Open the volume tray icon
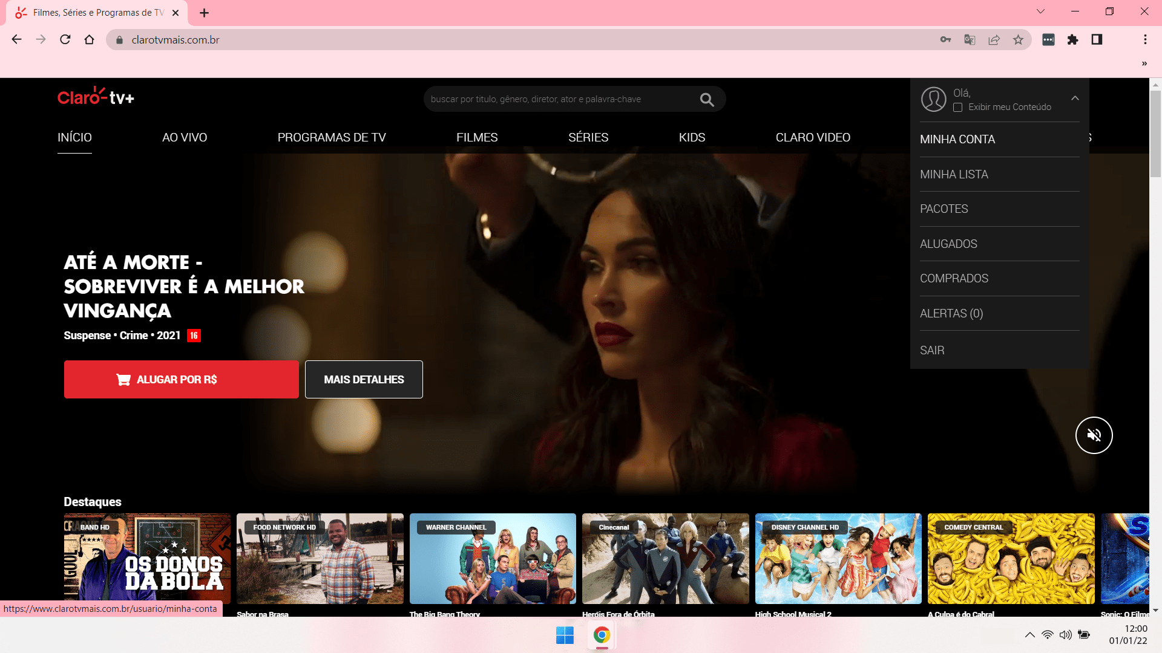 pos(1065,635)
